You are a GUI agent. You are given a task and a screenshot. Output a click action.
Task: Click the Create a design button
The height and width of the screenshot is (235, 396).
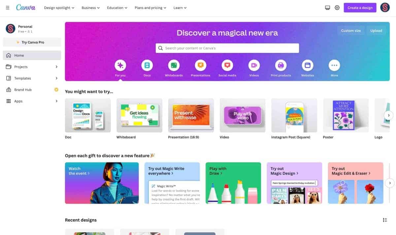360,8
